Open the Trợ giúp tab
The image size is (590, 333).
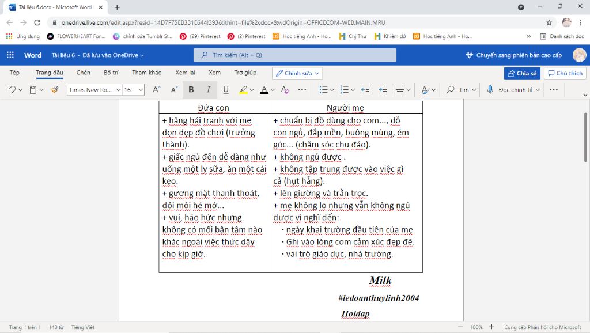245,73
